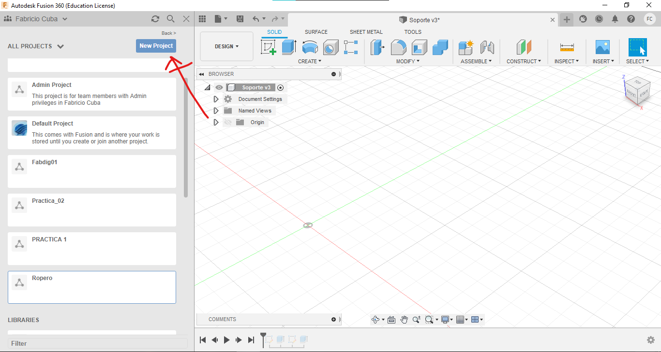Click the New Project button
This screenshot has width=661, height=352.
(x=156, y=46)
